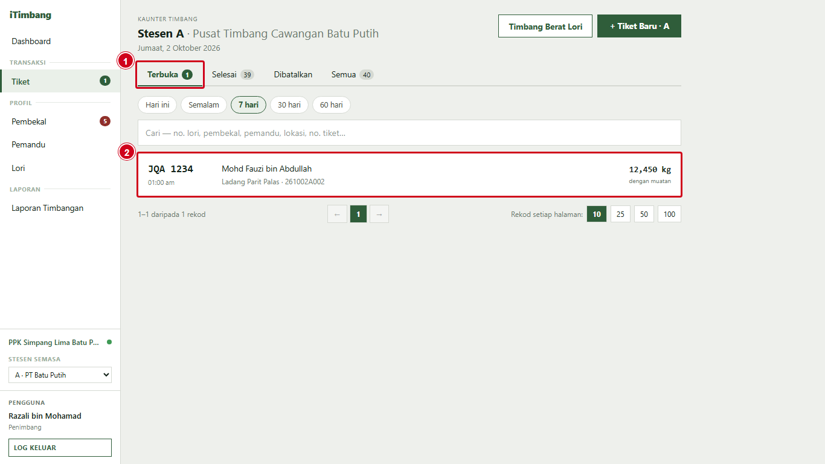Open ticket row for lorry JQA 1234
This screenshot has height=464, width=825.
409,175
